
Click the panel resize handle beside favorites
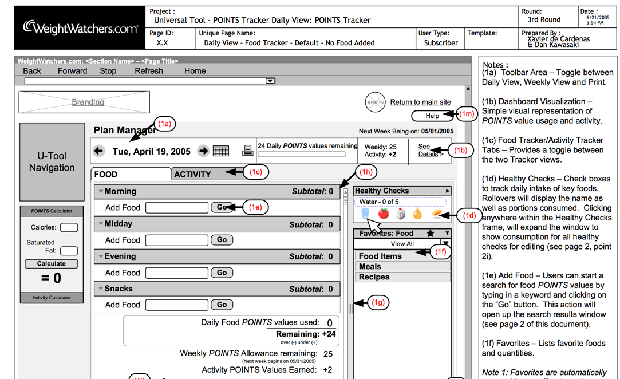click(350, 309)
